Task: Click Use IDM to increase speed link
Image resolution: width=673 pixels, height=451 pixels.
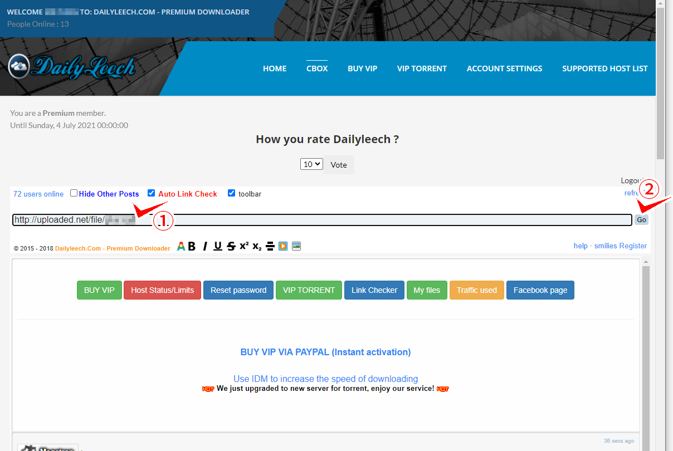Action: 326,379
